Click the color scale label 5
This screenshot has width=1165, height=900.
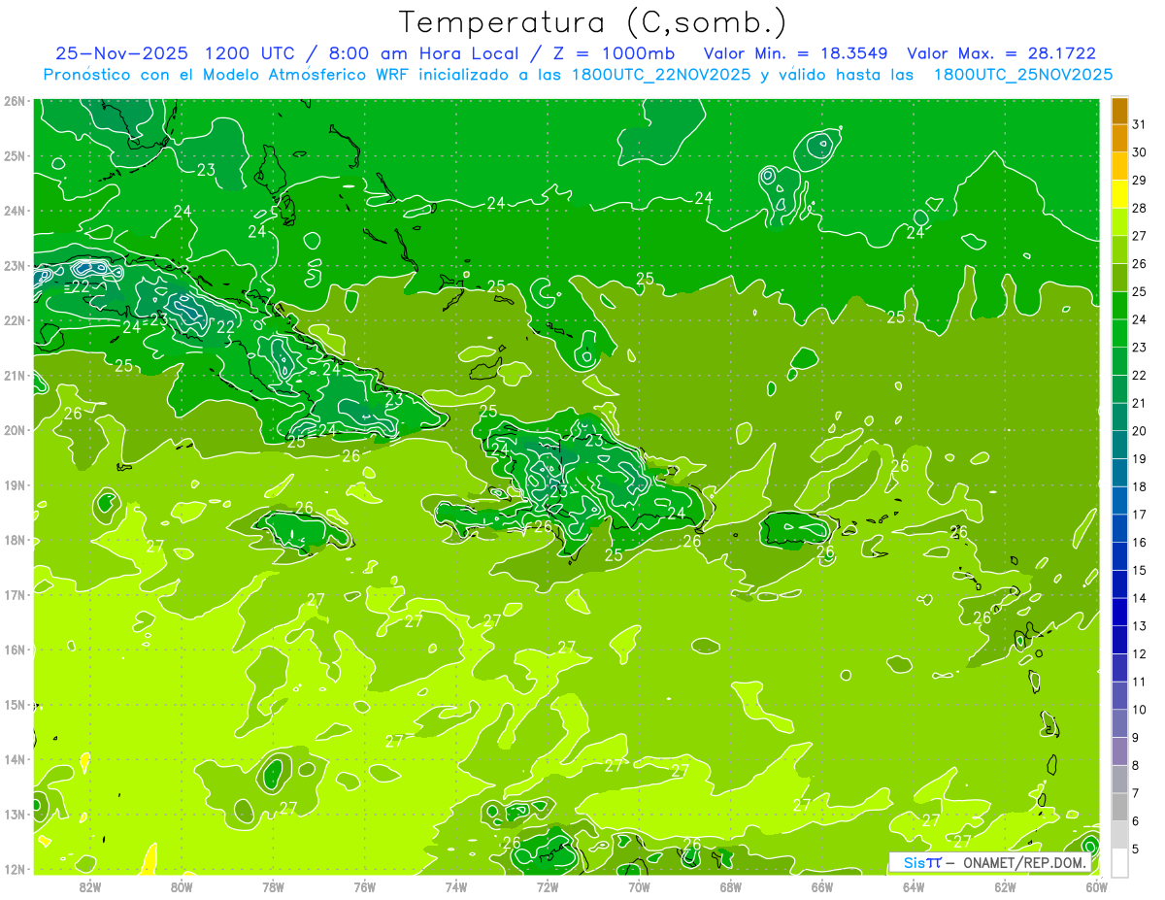pos(1136,849)
